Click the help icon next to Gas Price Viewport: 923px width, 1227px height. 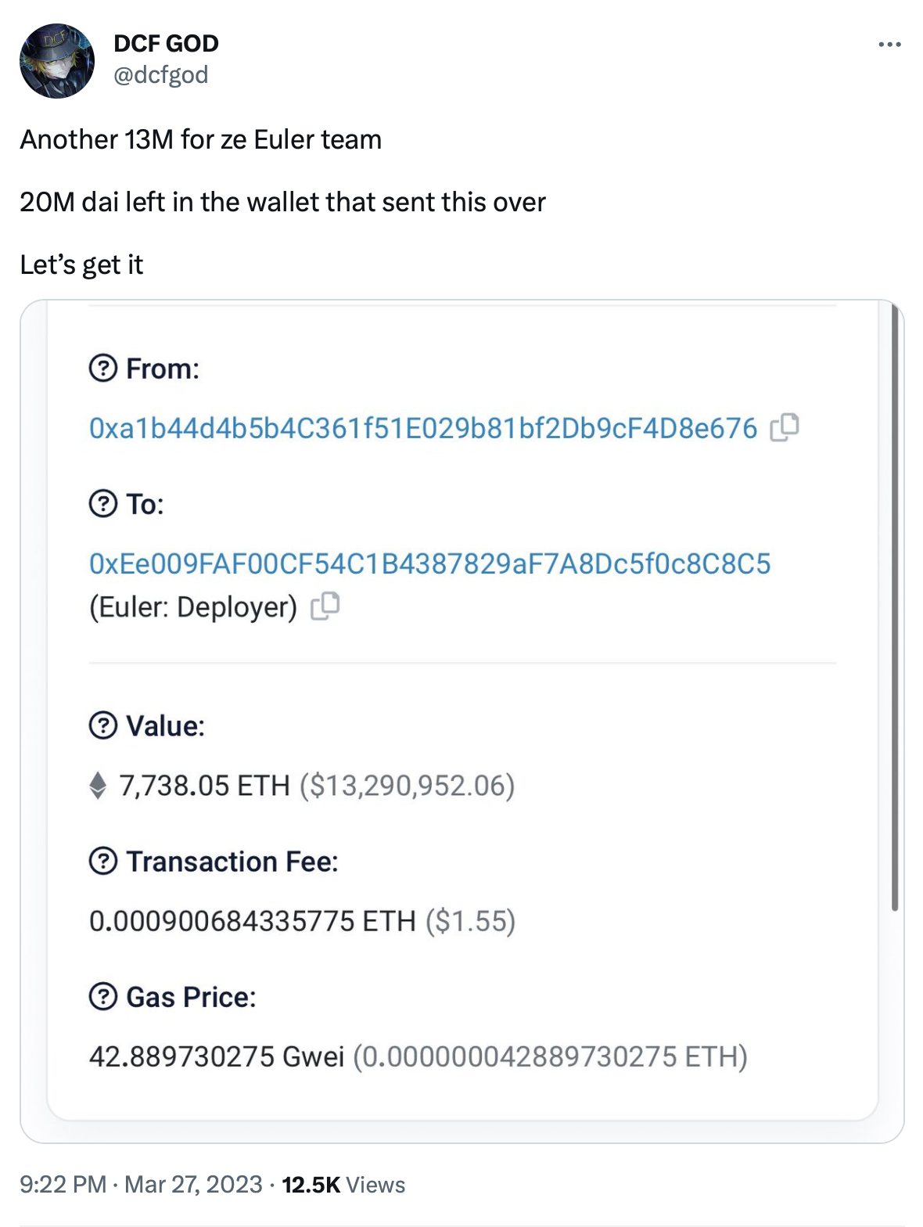point(103,997)
